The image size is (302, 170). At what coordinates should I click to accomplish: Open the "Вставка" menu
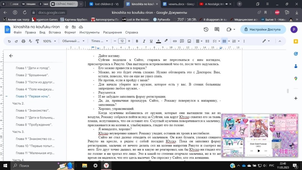55,32
